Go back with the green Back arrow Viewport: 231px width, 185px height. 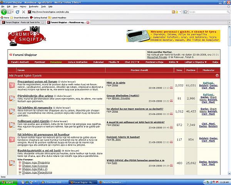(x=4, y=12)
